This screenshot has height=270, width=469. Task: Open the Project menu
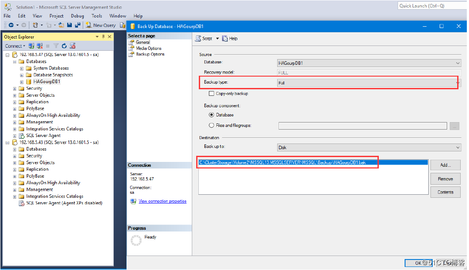[56, 16]
